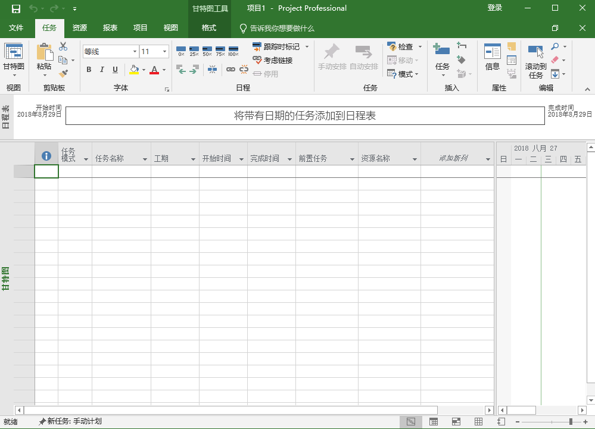595x429 pixels.
Task: Click the Find magnifier icon
Action: 554,46
